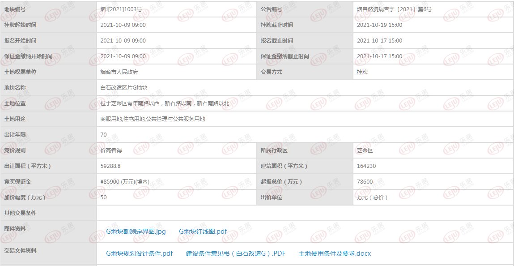Open 建设条件意见书（白石改造G）.PDF file

click(x=236, y=253)
